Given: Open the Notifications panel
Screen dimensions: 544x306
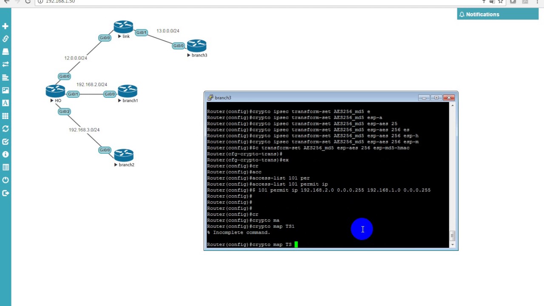Looking at the screenshot, I should pyautogui.click(x=498, y=14).
